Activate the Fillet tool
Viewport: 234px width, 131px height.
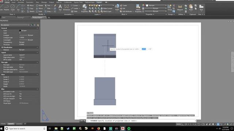pyautogui.click(x=48, y=8)
